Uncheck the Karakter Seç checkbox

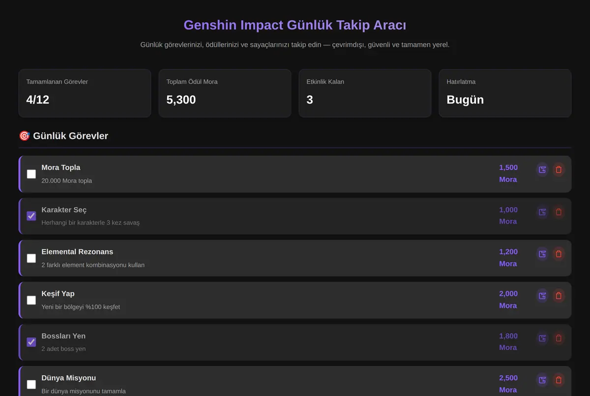(x=31, y=216)
